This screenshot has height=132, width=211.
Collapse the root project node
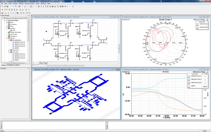point(2,18)
